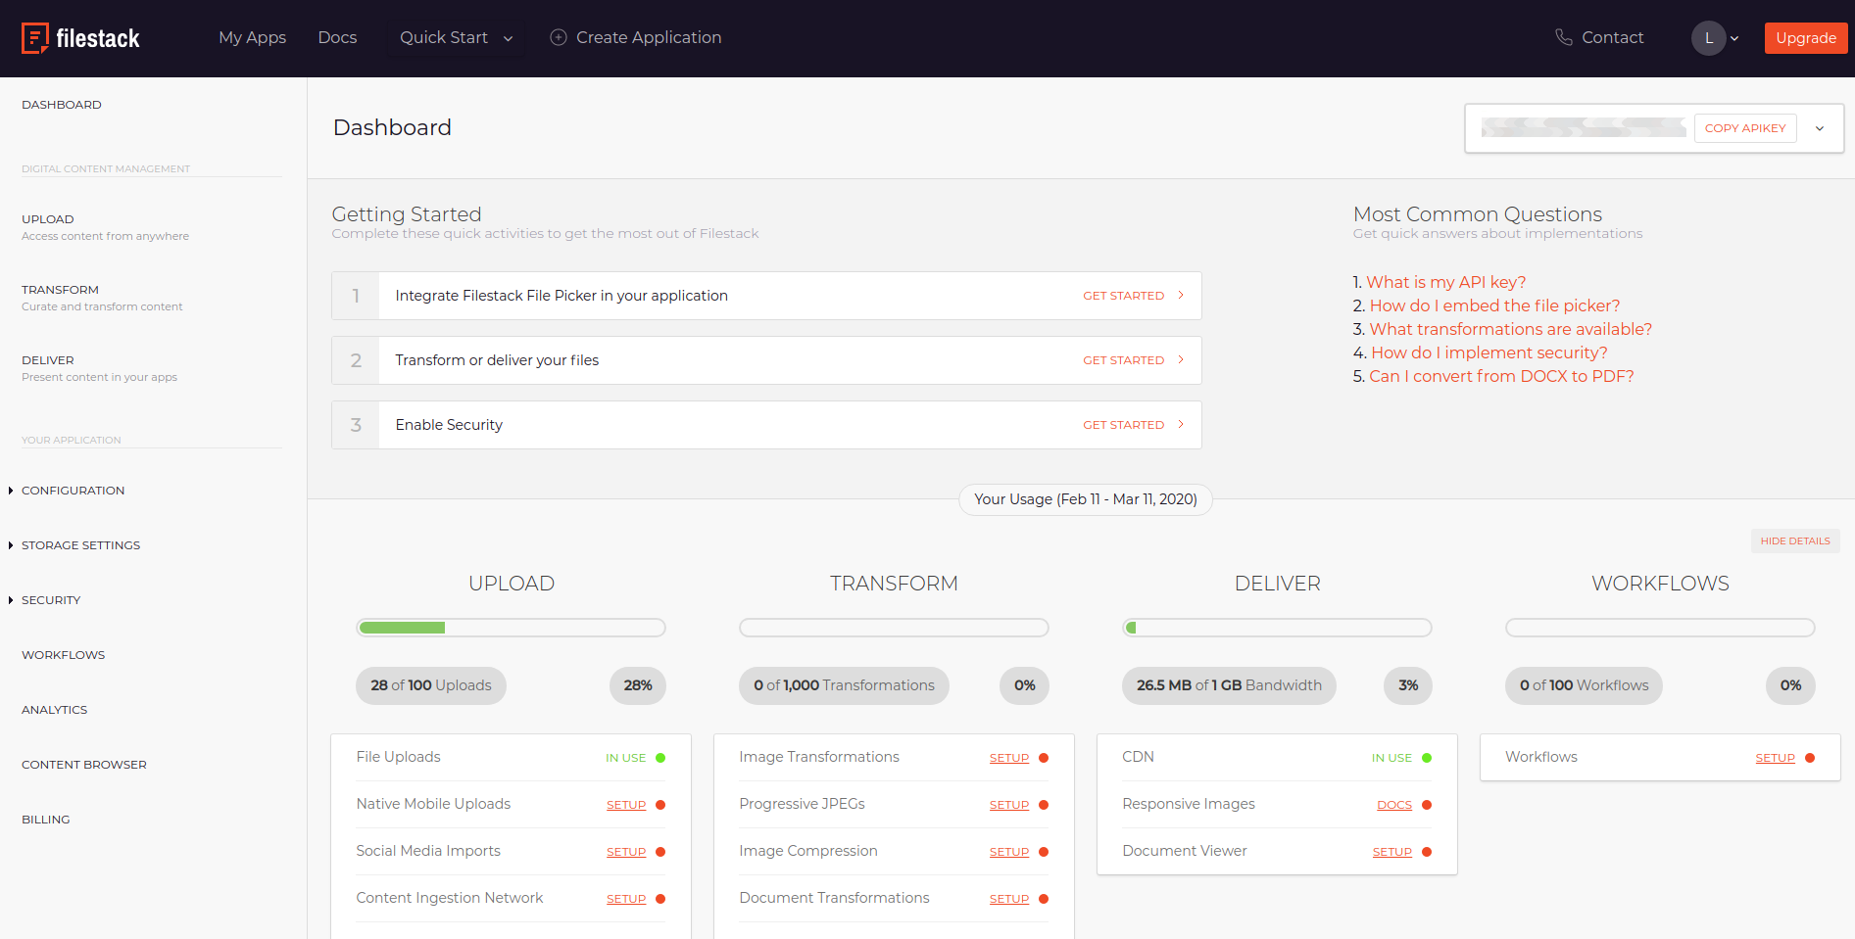Click the '0 of 100 Workflows' badge

coord(1584,685)
